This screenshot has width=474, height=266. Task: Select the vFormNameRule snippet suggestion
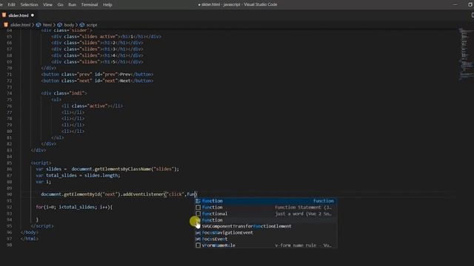(x=265, y=245)
